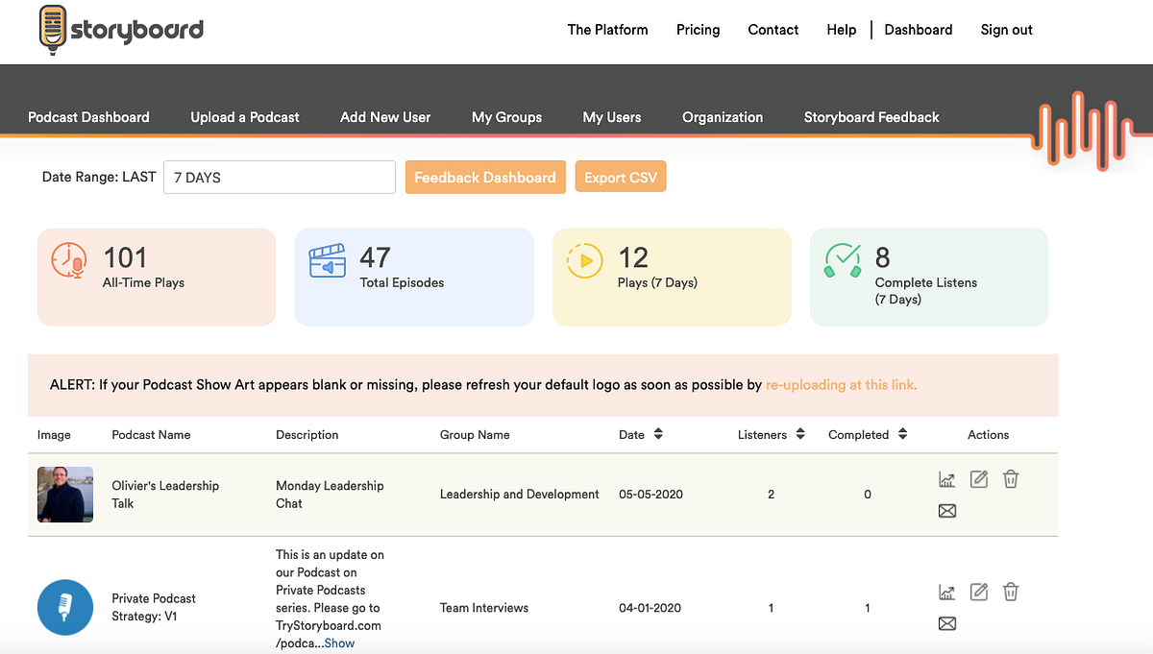Image resolution: width=1153 pixels, height=654 pixels.
Task: Open the Pricing page
Action: pyautogui.click(x=698, y=30)
